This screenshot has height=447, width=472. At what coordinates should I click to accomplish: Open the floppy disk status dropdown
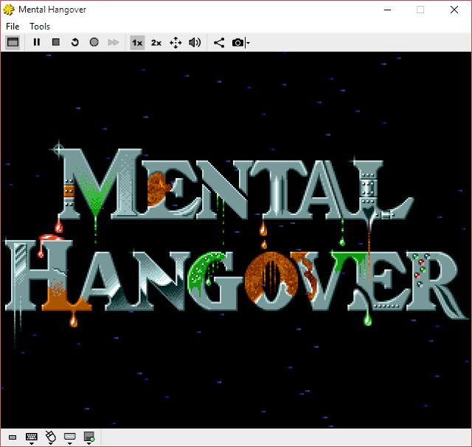tap(89, 438)
